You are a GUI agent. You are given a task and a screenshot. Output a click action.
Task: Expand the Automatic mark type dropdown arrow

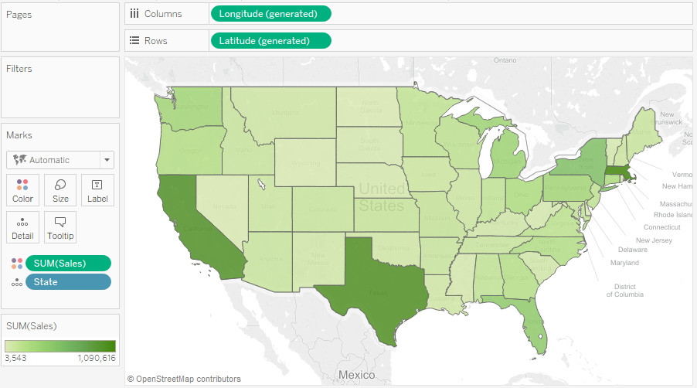107,160
